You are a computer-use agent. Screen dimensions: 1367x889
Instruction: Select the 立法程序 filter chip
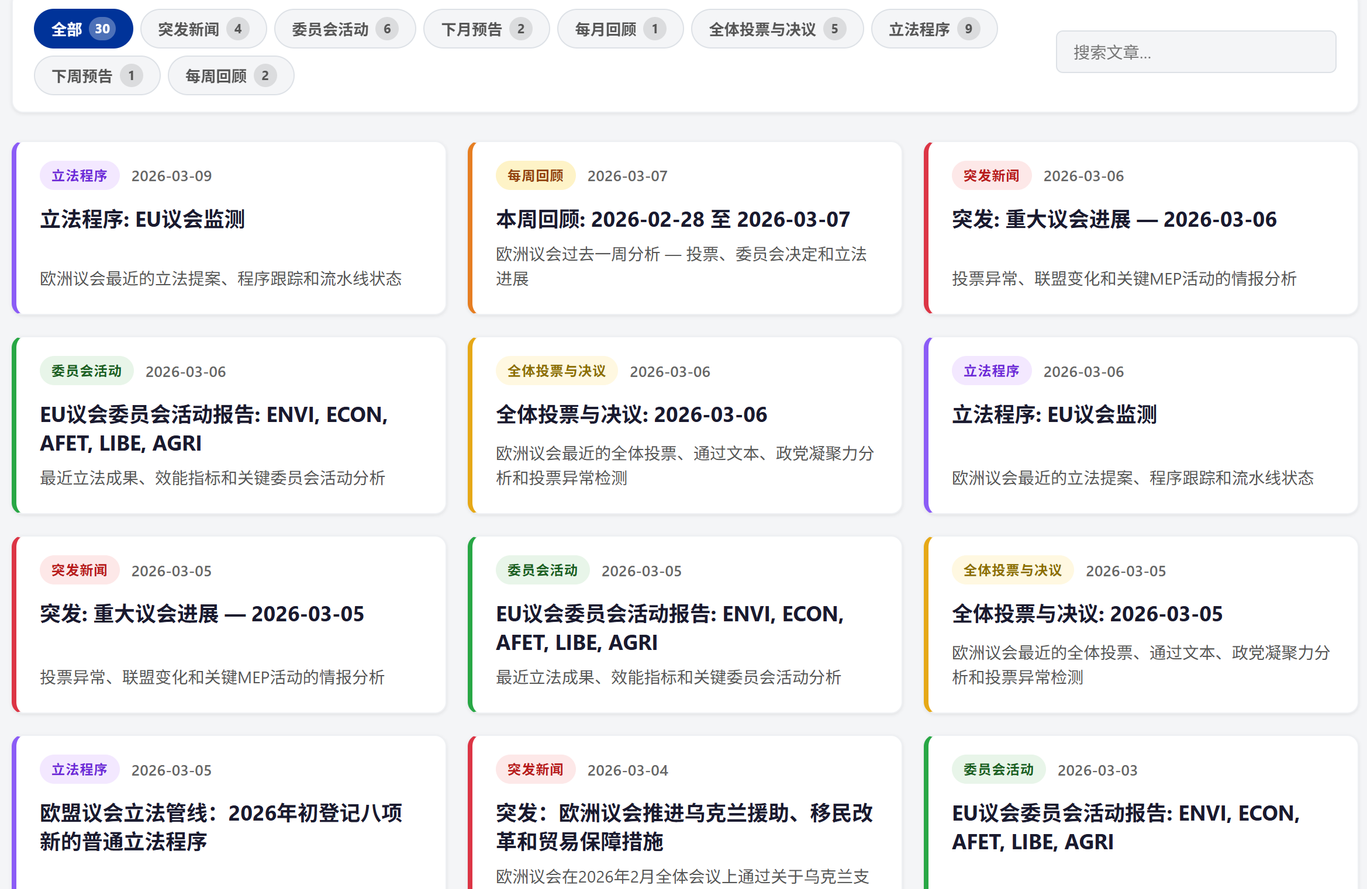(934, 29)
